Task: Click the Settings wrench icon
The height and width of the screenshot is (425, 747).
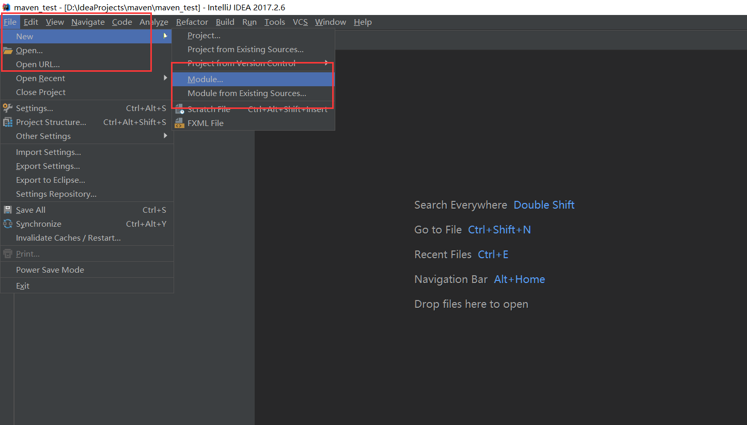Action: (x=7, y=108)
